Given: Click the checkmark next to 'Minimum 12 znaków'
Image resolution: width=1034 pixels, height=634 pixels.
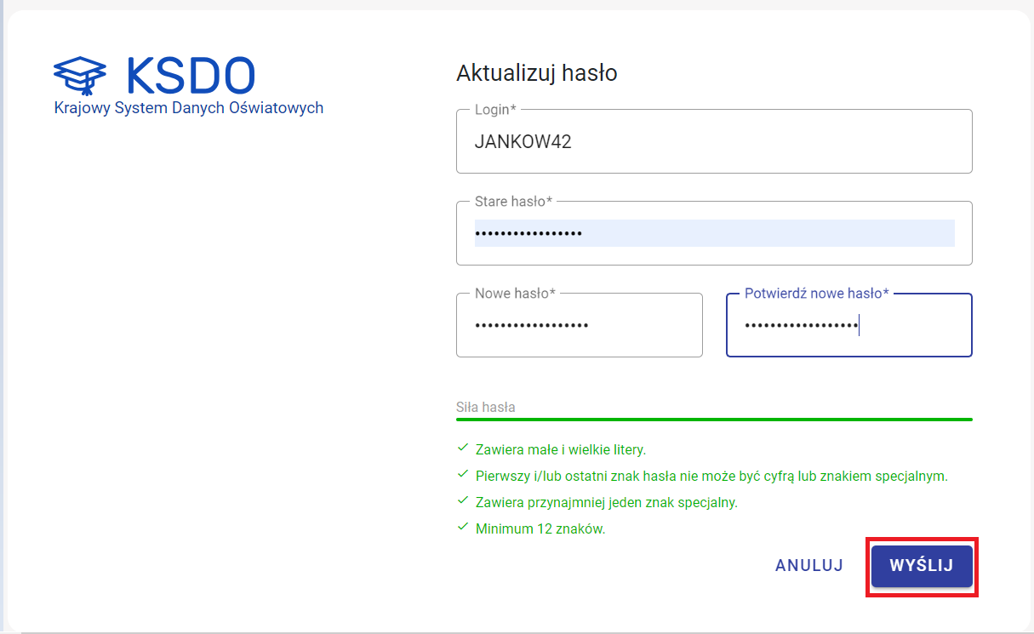Looking at the screenshot, I should point(463,527).
